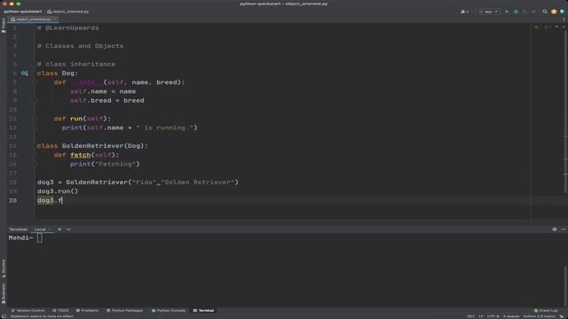The image size is (568, 319).
Task: Click the GoldenRetriever class name on line 14
Action: 92,145
